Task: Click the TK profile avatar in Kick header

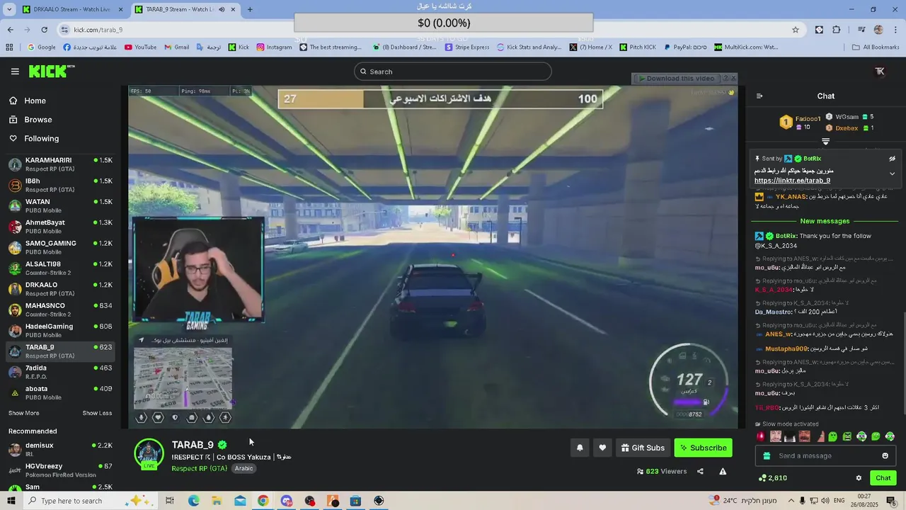Action: click(x=880, y=72)
